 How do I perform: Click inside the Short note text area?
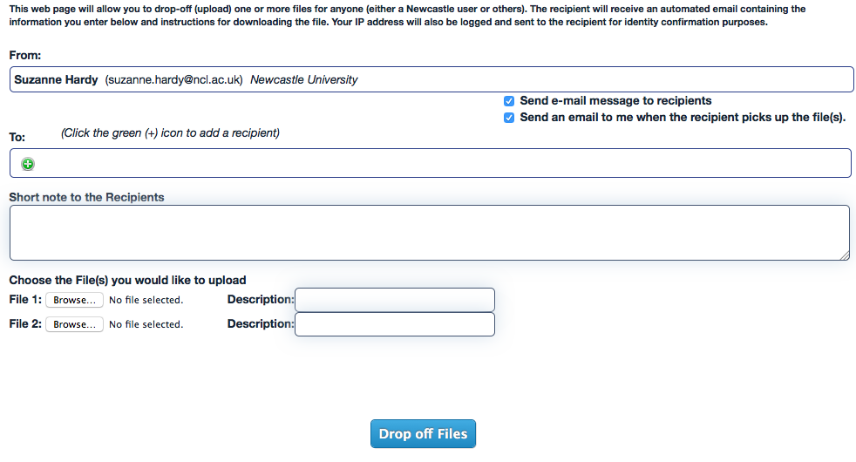pyautogui.click(x=429, y=232)
